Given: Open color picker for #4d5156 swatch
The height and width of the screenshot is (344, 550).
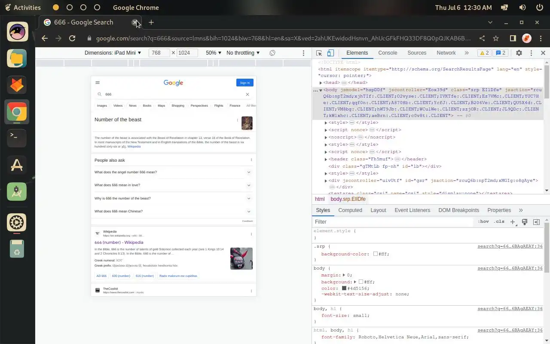Looking at the screenshot, I should pos(344,289).
